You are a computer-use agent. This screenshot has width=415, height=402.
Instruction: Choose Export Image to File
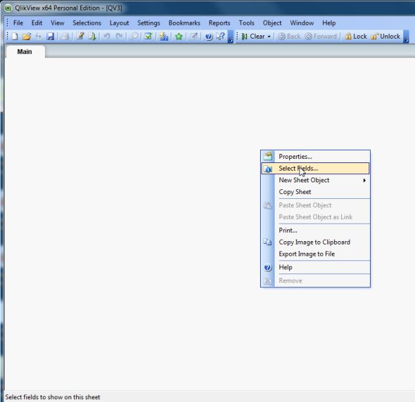[315, 254]
